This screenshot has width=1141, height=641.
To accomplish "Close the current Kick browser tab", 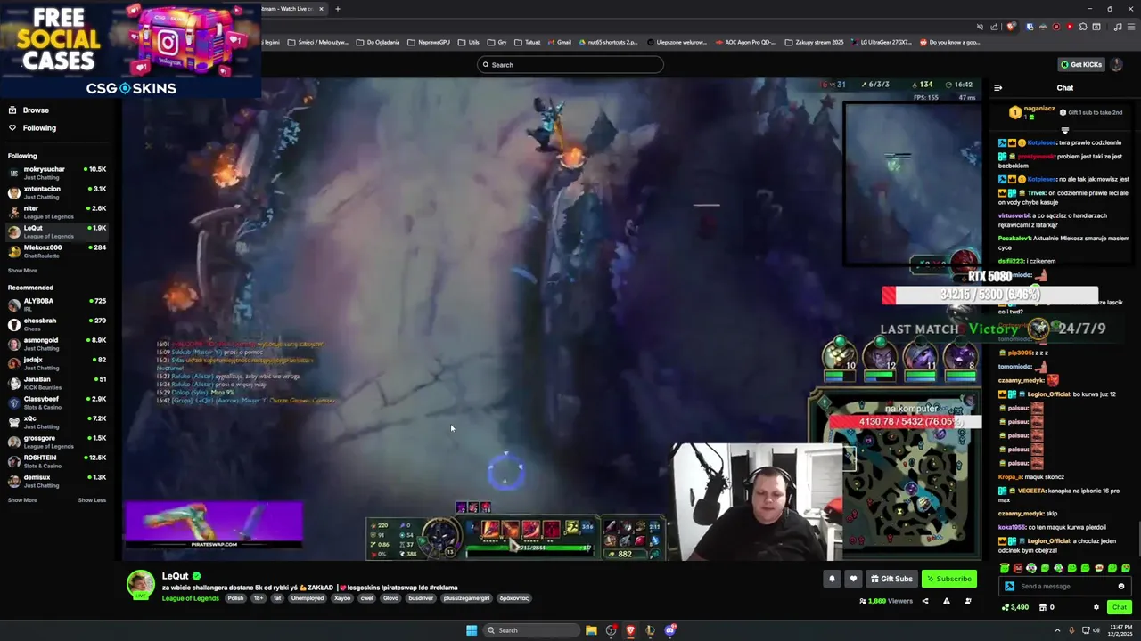I will tap(322, 9).
